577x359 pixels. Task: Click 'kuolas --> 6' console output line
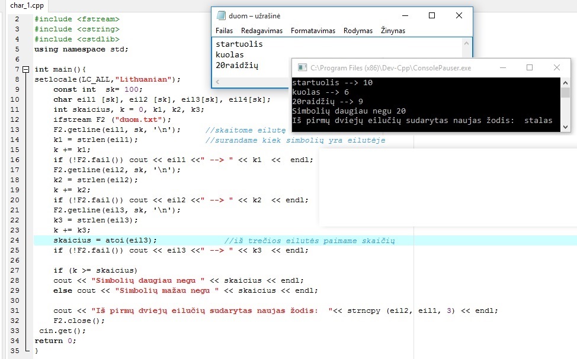click(x=320, y=92)
